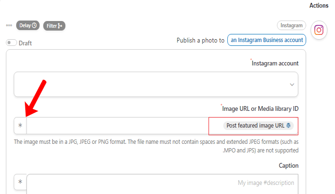This screenshot has width=335, height=194.
Task: Click the "Instagram account" field label
Action: (x=275, y=63)
